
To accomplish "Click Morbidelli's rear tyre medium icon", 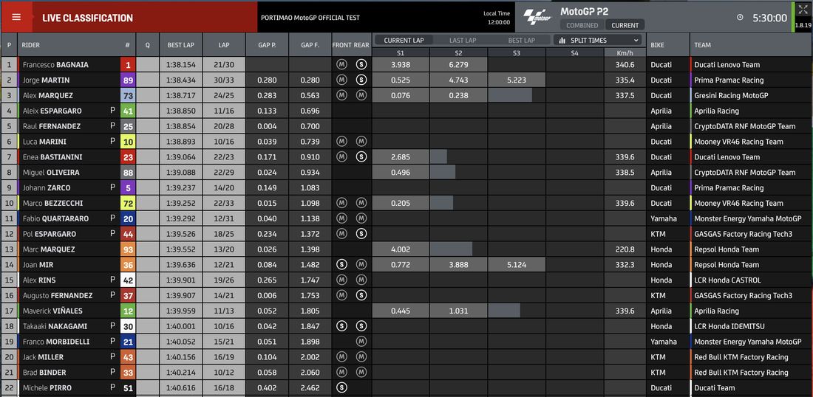I will coord(361,342).
